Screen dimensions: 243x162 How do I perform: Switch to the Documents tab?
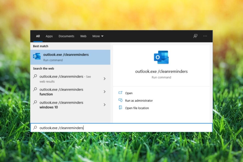coord(66,36)
